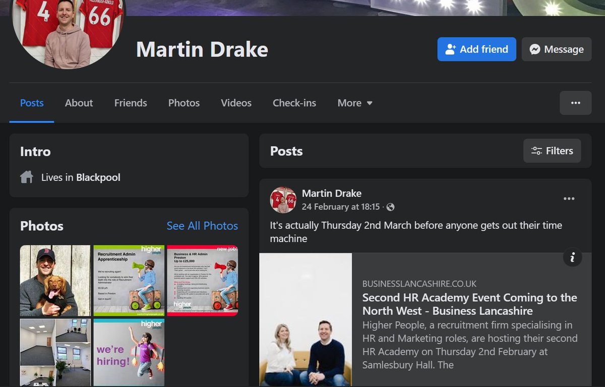
Task: Click the post text about Thursday 2nd March
Action: 416,232
